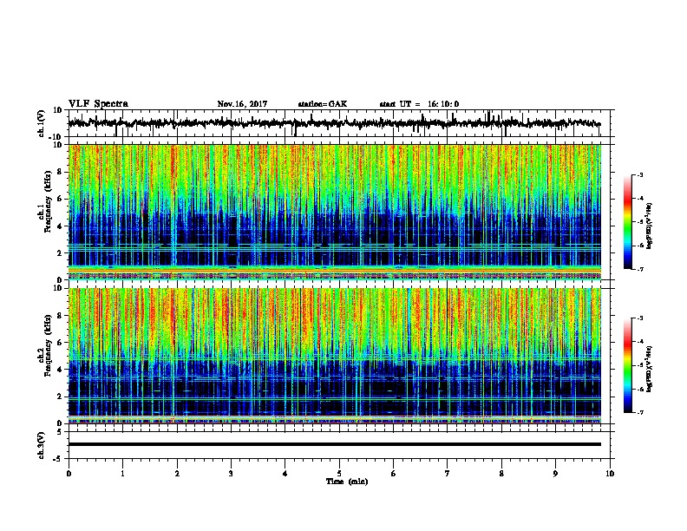Image resolution: width=687 pixels, height=531 pixels.
Task: Click time axis tick label "7"
Action: [x=448, y=474]
